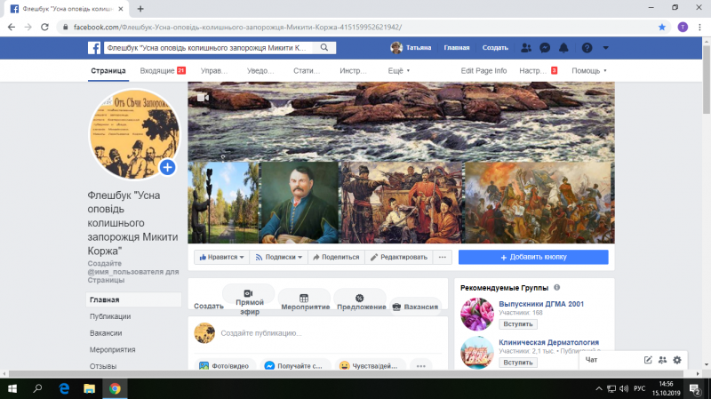
Task: Open a new browser tab
Action: pos(140,9)
